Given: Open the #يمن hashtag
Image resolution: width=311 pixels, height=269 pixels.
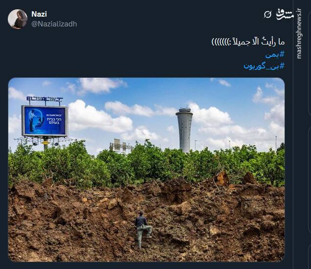Looking at the screenshot, I should [275, 54].
